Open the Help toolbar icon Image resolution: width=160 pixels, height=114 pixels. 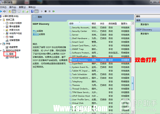32,11
